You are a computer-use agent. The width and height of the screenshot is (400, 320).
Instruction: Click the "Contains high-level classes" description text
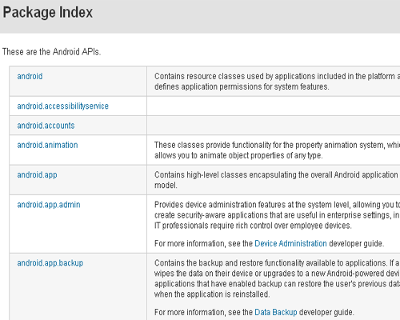point(277,180)
